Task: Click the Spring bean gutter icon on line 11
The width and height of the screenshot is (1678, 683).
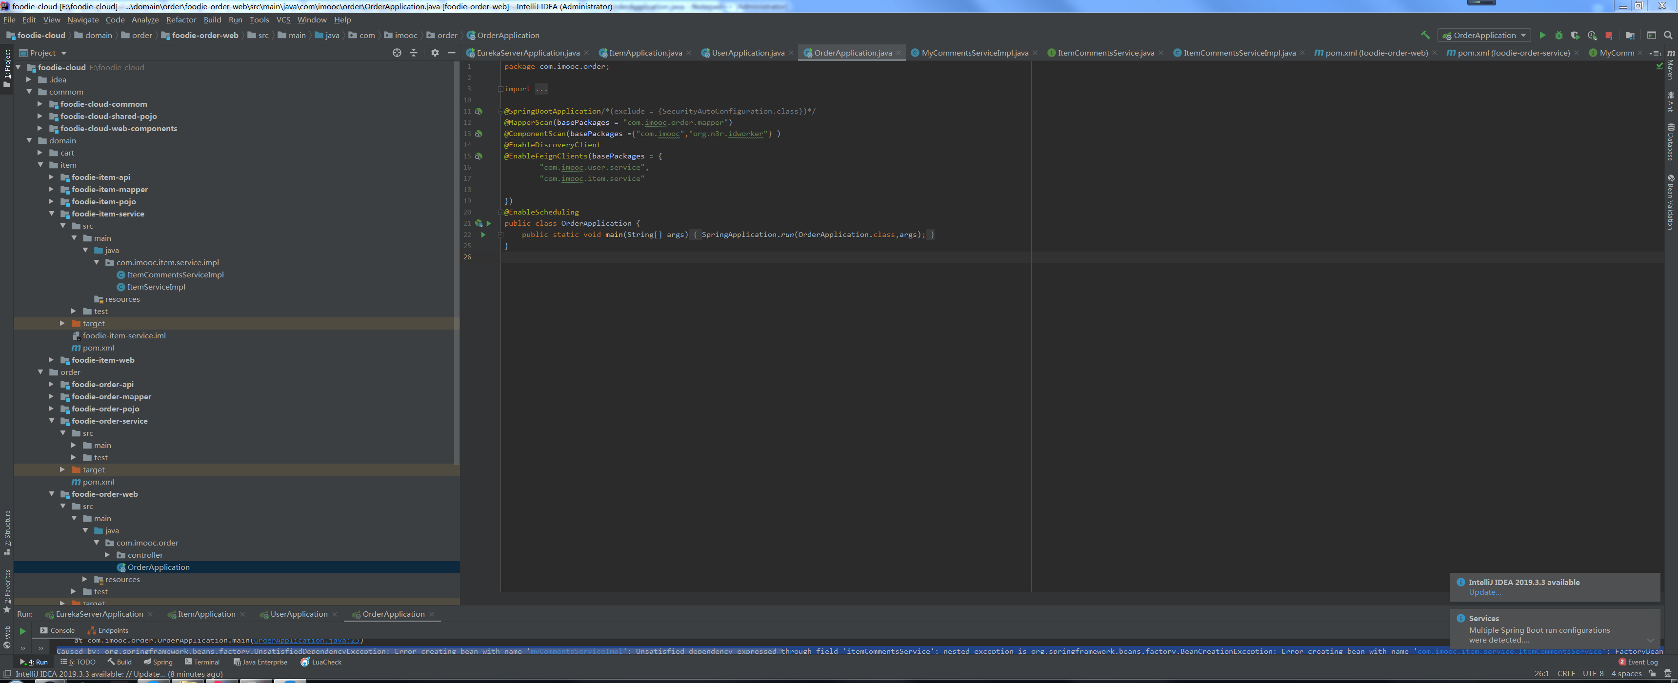Action: click(479, 111)
